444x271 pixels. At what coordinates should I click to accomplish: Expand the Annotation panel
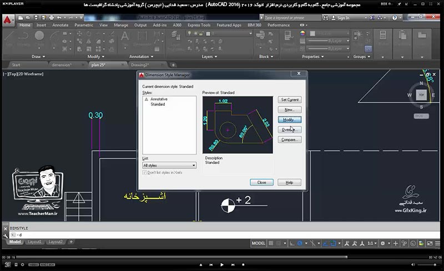point(142,57)
